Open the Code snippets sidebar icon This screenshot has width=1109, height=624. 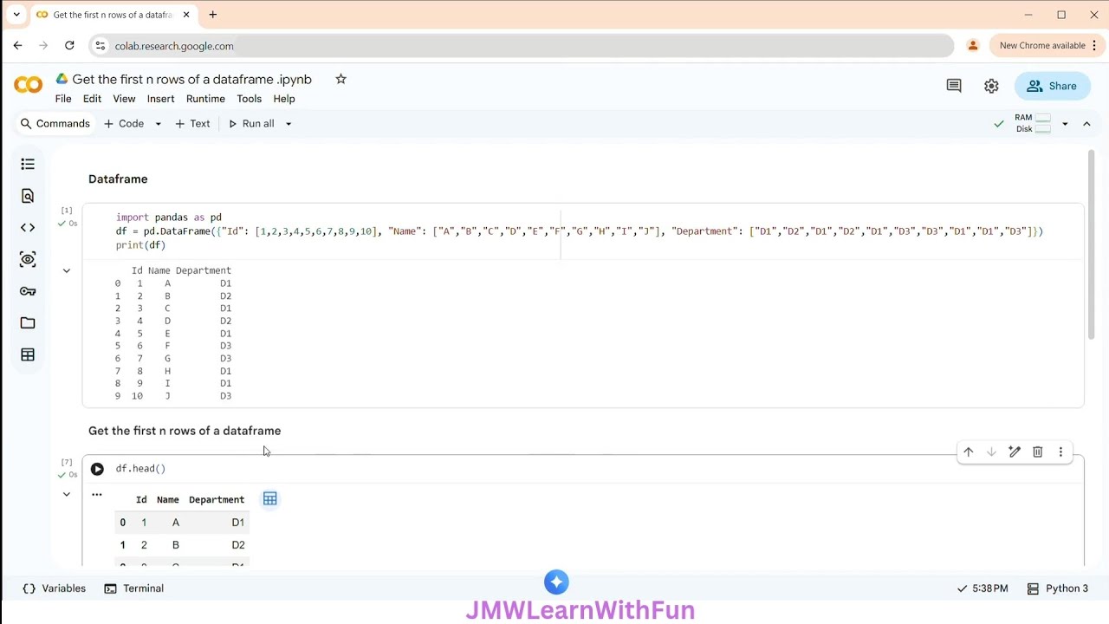point(28,228)
